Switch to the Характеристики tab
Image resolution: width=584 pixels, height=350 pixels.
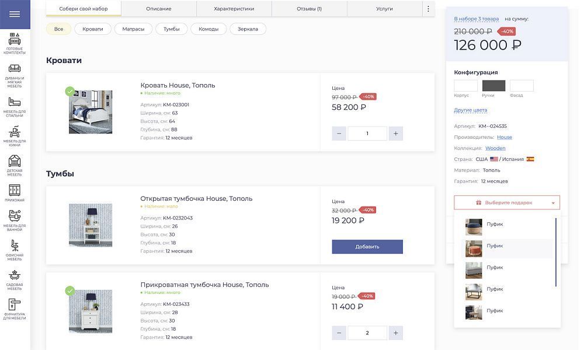(234, 9)
